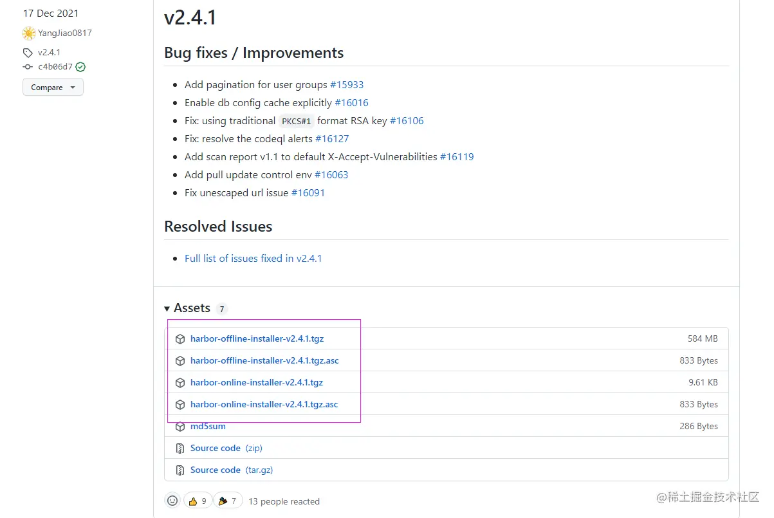Open the Compare dropdown
The height and width of the screenshot is (518, 774).
coord(53,88)
